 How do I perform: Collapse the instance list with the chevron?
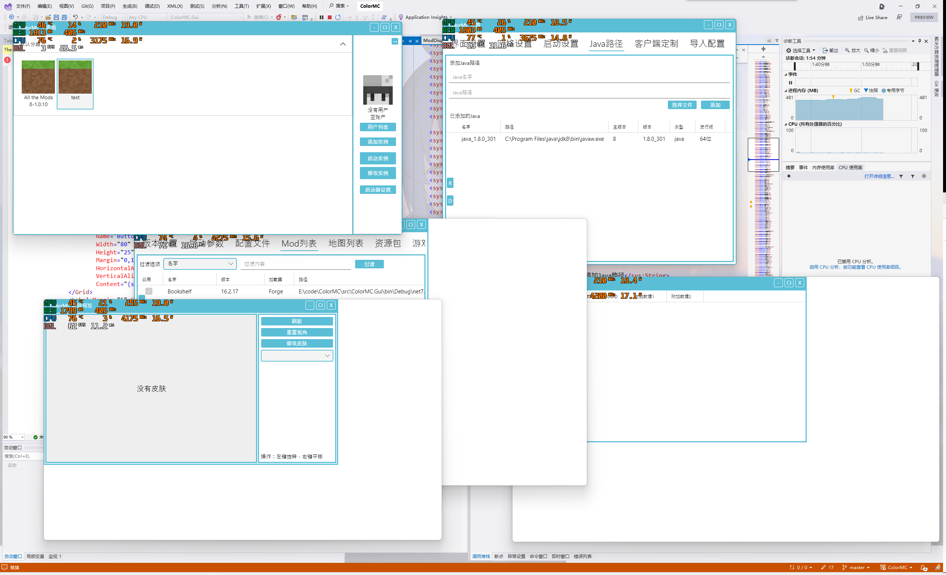click(343, 44)
